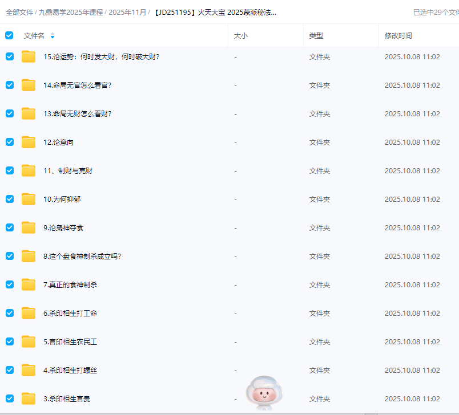459x415 pixels.
Task: Toggle the select-all checkbox in header
Action: [x=9, y=35]
